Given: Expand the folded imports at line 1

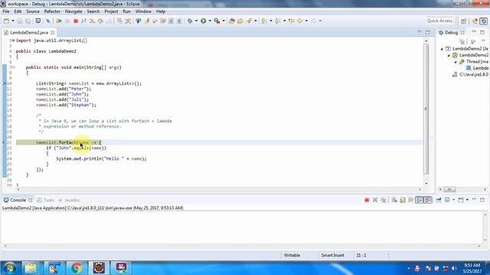Looking at the screenshot, I should 14,40.
